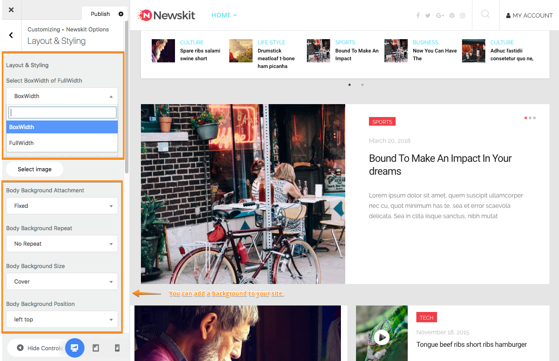Play the Tongue beef ribs video
This screenshot has width=559, height=361.
[x=381, y=337]
